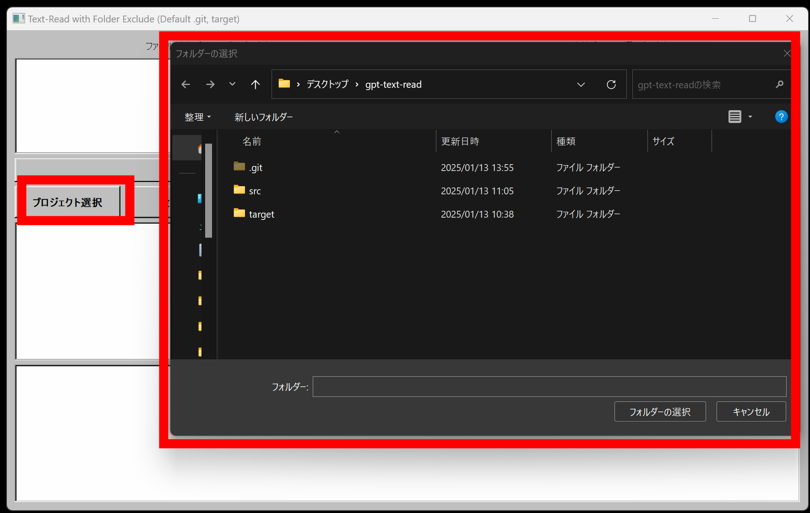The image size is (810, 513).
Task: Click the search magnifier icon
Action: click(779, 85)
